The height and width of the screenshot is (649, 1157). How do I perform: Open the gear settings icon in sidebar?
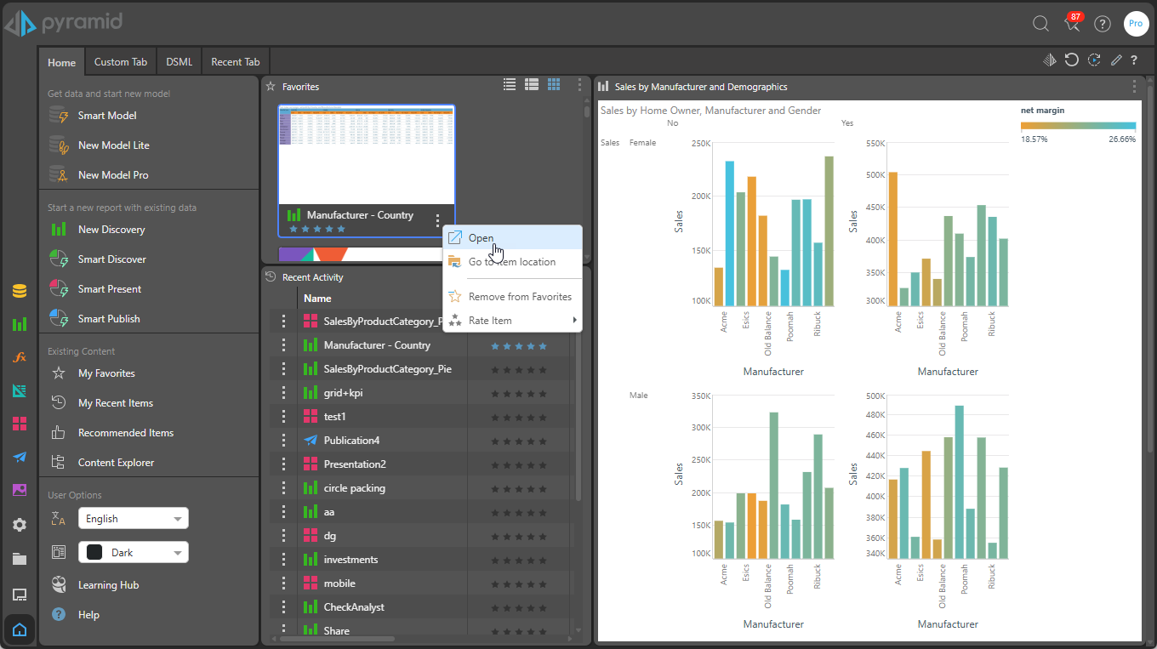point(20,525)
